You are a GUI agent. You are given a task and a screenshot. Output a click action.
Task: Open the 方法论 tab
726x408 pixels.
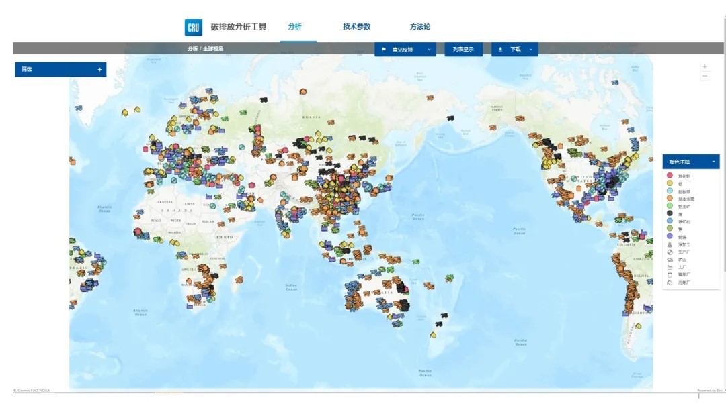420,27
